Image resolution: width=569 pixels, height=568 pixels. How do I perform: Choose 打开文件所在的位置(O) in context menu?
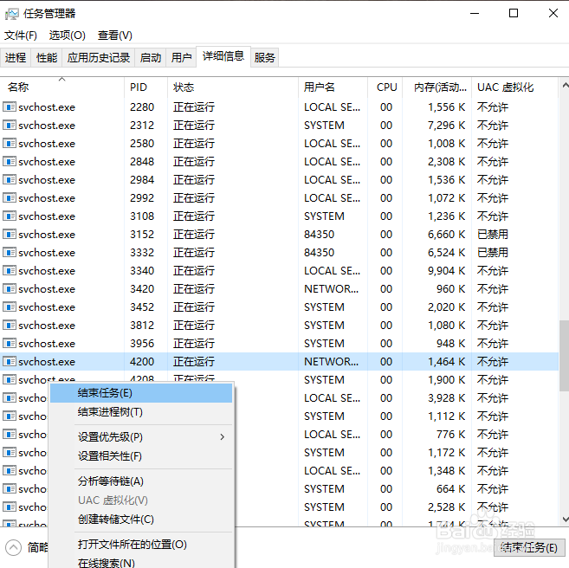pyautogui.click(x=141, y=545)
